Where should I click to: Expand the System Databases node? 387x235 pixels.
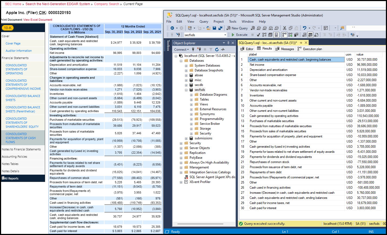pyautogui.click(x=186, y=66)
